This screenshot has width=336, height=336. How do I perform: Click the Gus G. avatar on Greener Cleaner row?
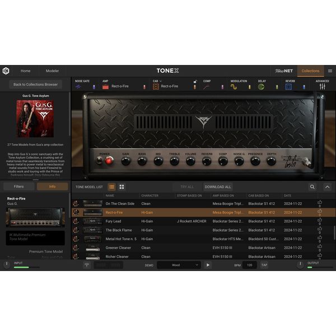(76, 248)
